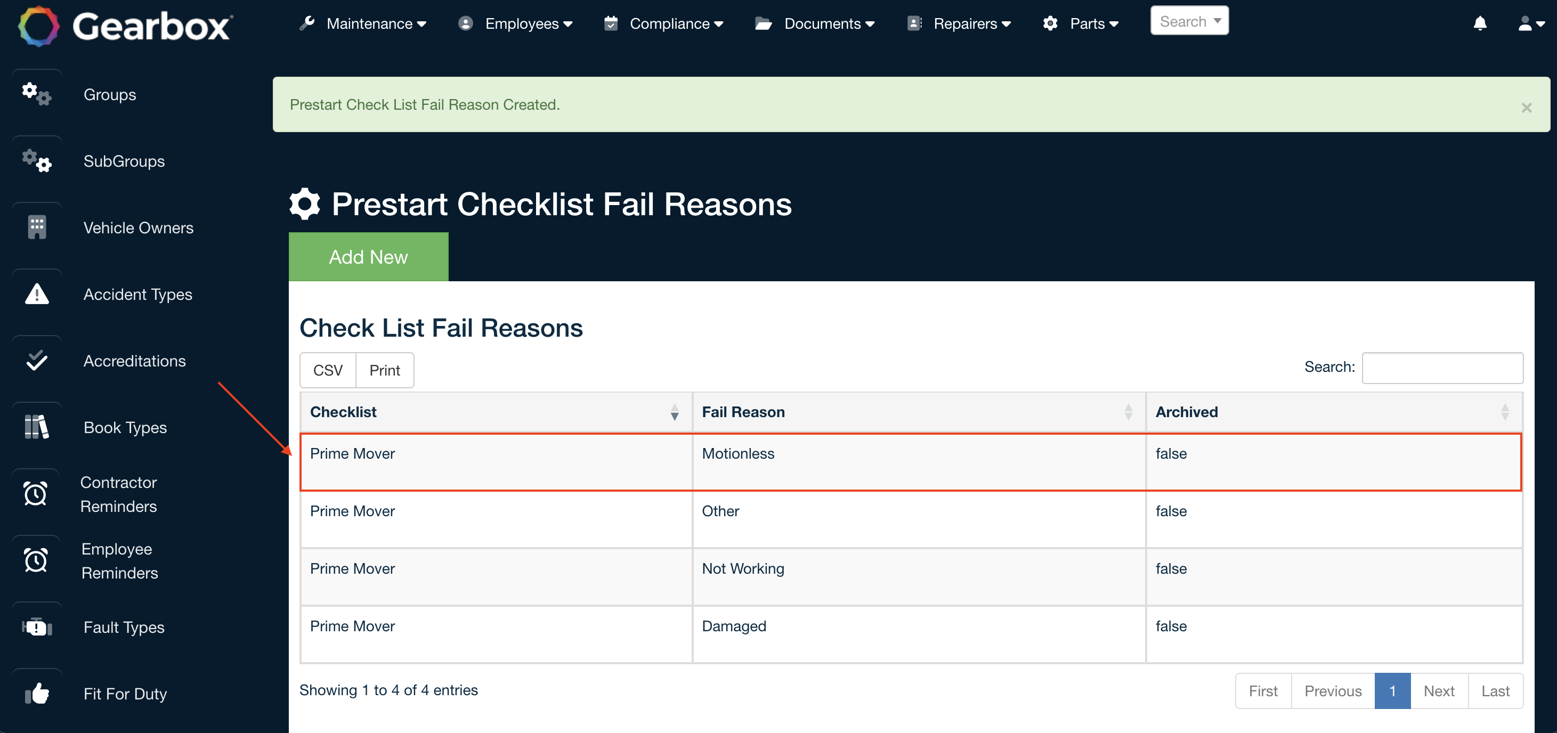Open the top Search dropdown box
The height and width of the screenshot is (733, 1557).
click(x=1189, y=21)
